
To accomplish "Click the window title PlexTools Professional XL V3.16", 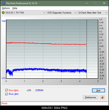I will pos(21,3).
